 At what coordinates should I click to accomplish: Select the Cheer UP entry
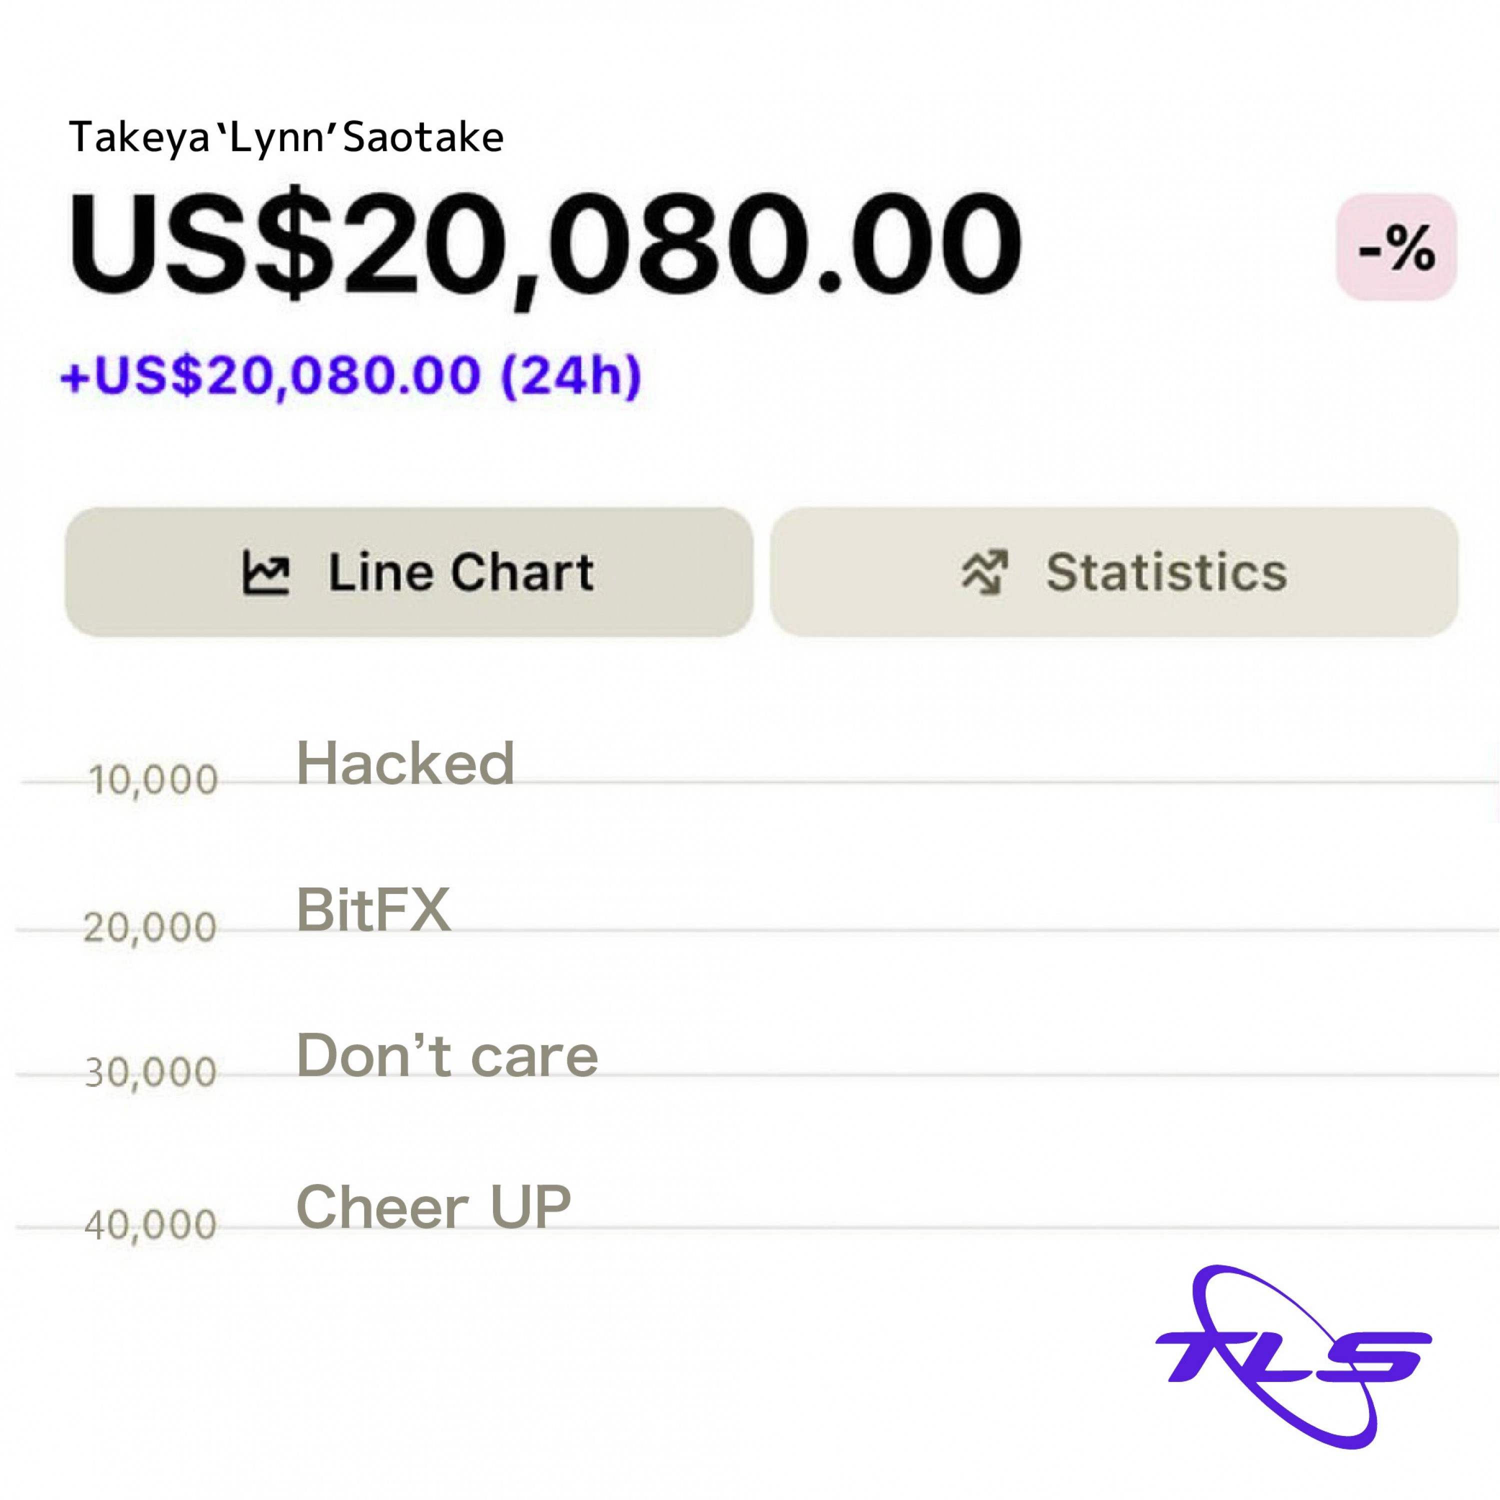[x=433, y=1207]
